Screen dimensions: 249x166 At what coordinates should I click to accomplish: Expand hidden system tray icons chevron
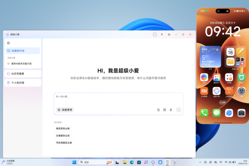(x=200, y=162)
